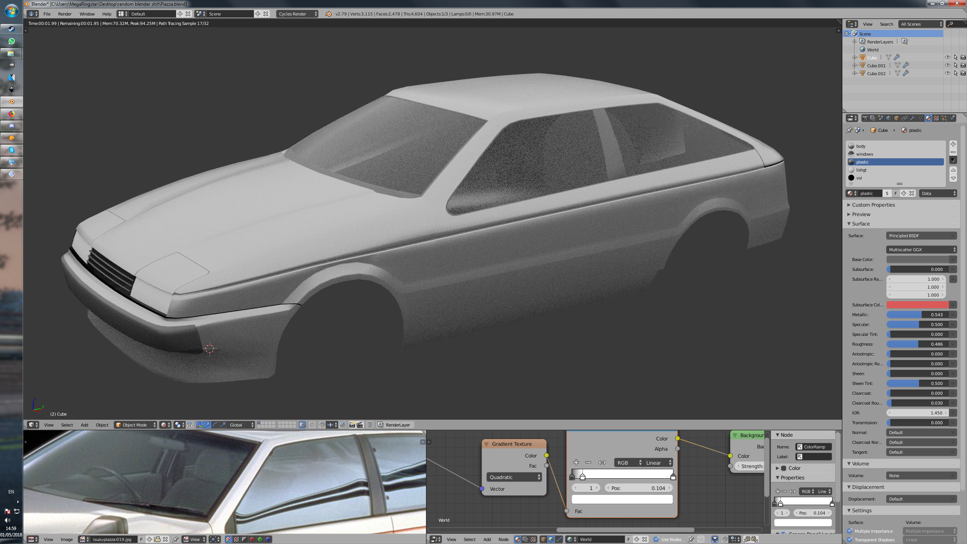This screenshot has height=544, width=967.
Task: Expand the Preview panel
Action: tap(861, 214)
